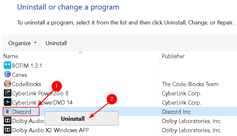Image resolution: width=237 pixels, height=136 pixels.
Task: Sort programs by the Publisher column header
Action: tap(173, 56)
